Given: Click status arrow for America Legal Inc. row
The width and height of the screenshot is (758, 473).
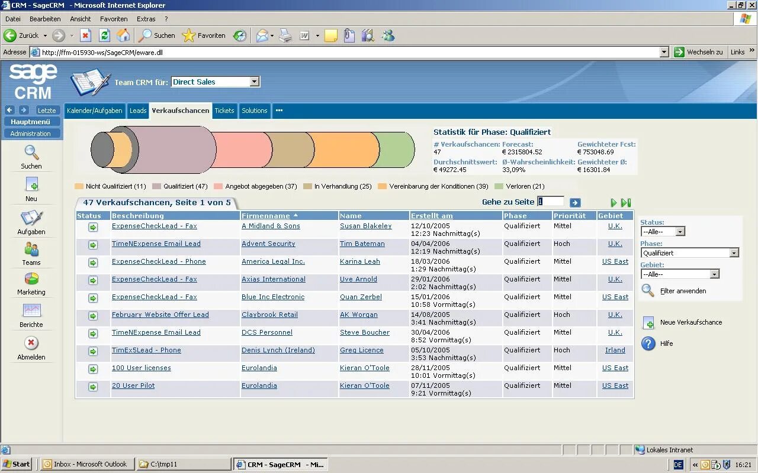Looking at the screenshot, I should pos(93,263).
